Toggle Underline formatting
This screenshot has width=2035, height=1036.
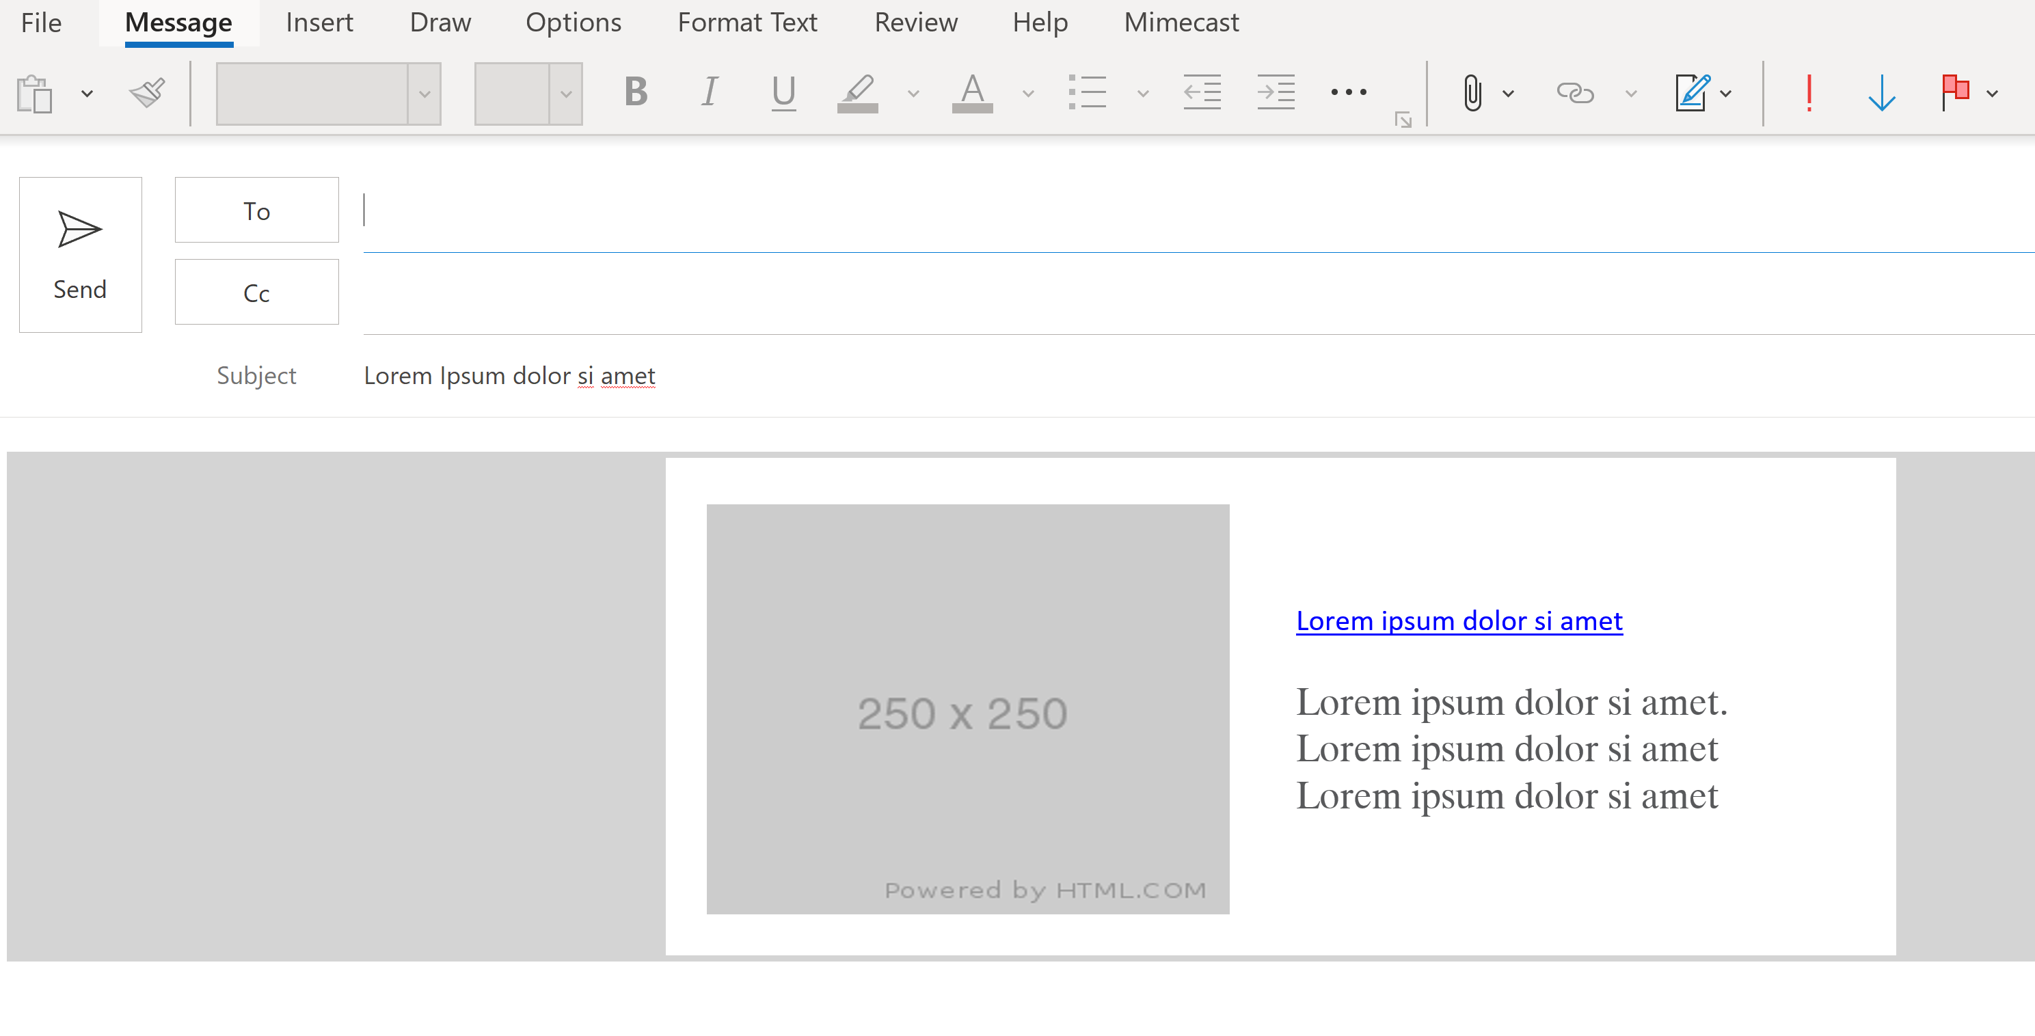tap(783, 92)
